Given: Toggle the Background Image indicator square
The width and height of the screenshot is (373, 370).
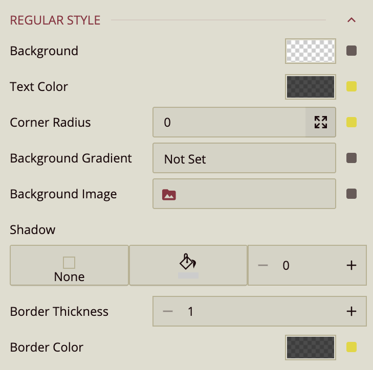Looking at the screenshot, I should 352,194.
